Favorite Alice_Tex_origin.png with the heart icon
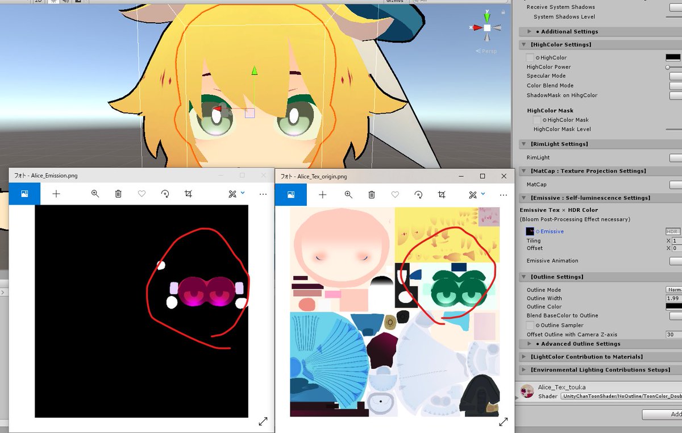The image size is (682, 433). (395, 194)
